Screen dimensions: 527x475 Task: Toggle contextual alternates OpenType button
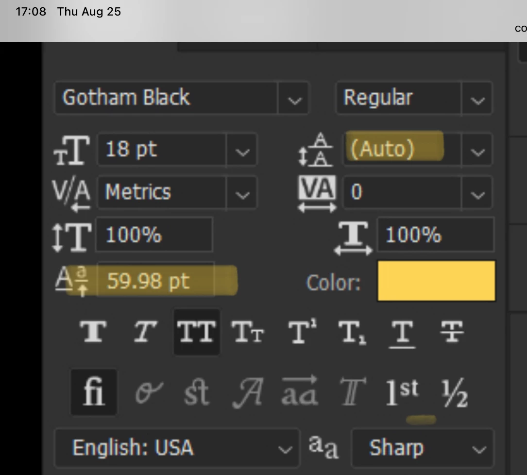[149, 392]
